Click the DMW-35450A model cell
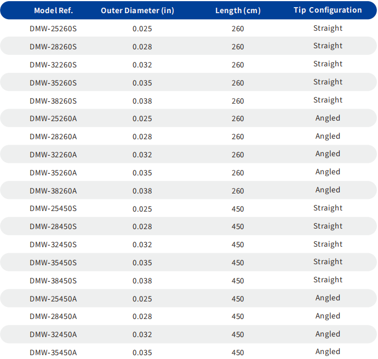The height and width of the screenshot is (359, 378). [53, 352]
